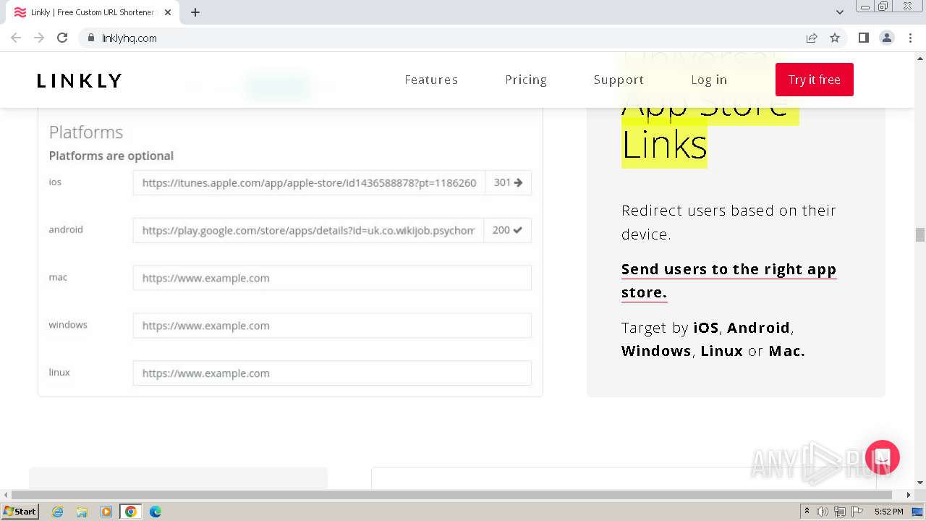Image resolution: width=926 pixels, height=521 pixels.
Task: Bookmark this tab with star icon
Action: (835, 38)
